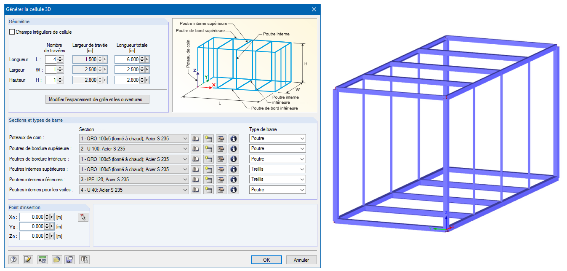Increase Nombre de travées for Longueur L
This screenshot has width=567, height=271.
(60, 57)
